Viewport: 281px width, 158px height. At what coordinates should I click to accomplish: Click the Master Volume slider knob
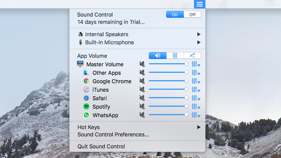pos(186,64)
